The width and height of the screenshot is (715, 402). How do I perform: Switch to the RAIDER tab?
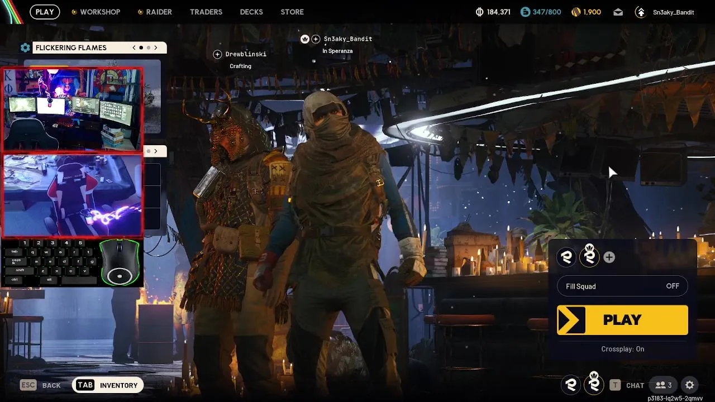[155, 12]
